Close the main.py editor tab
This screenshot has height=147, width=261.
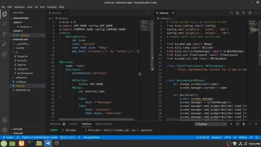[x=173, y=13]
